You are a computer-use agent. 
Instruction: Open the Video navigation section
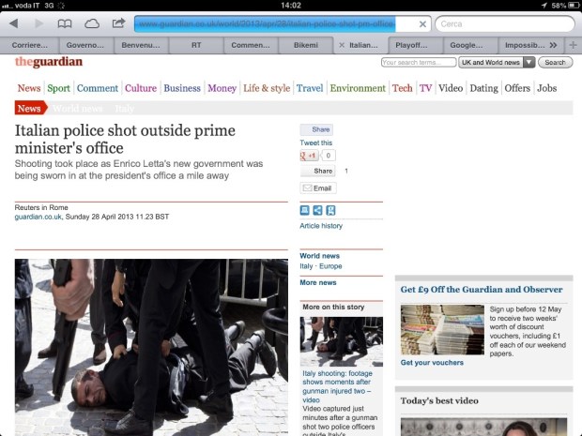click(451, 88)
